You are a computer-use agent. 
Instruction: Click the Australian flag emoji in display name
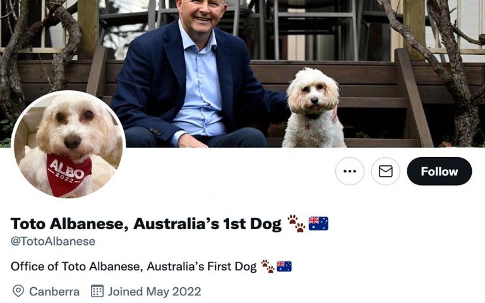318,223
